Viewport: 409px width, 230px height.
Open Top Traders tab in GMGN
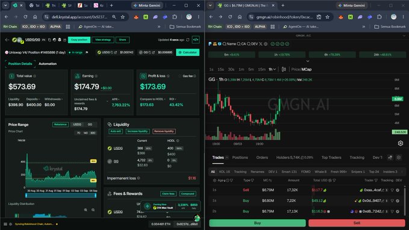click(331, 158)
